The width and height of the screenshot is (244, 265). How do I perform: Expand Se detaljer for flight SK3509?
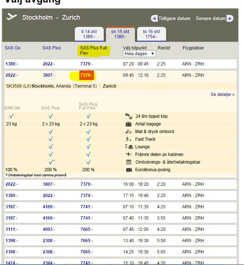pos(223,95)
